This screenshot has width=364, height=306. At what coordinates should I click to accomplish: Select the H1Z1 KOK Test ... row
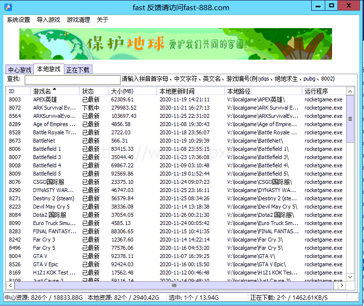tap(176, 273)
